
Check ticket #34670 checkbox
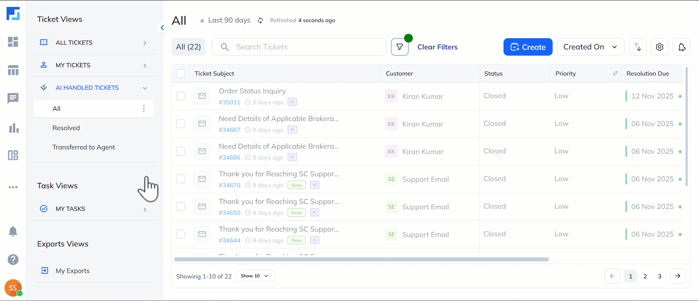181,179
